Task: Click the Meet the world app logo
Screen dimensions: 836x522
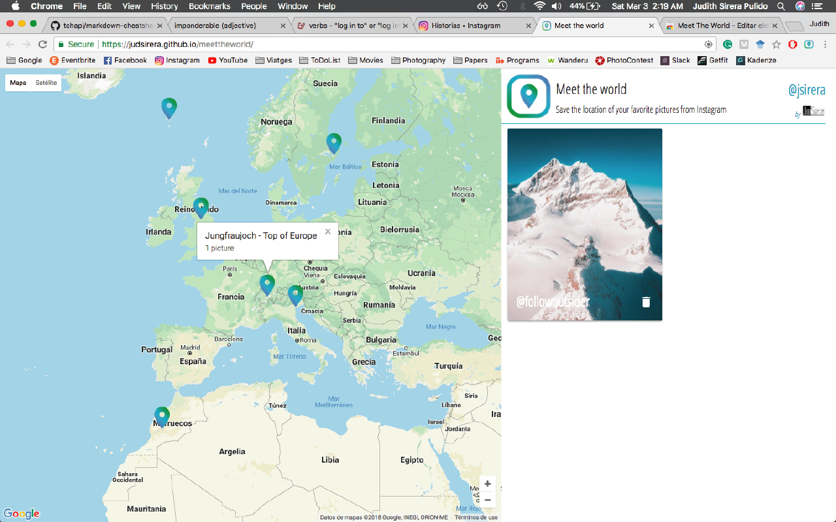Action: (528, 97)
